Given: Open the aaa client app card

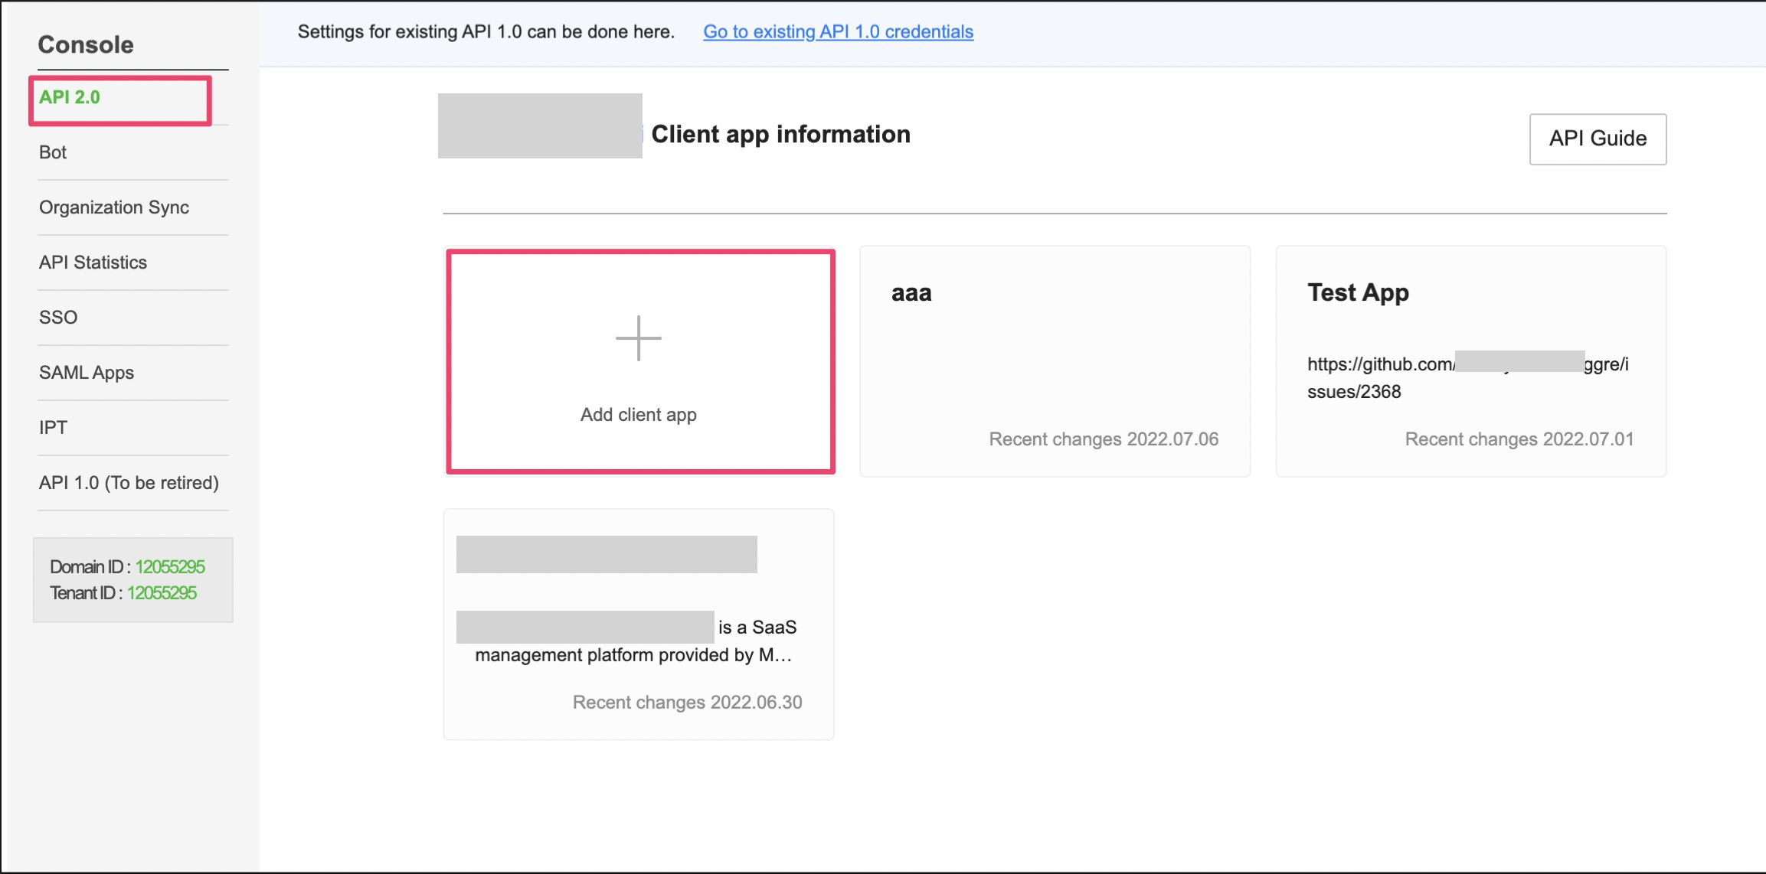Looking at the screenshot, I should (x=1055, y=361).
